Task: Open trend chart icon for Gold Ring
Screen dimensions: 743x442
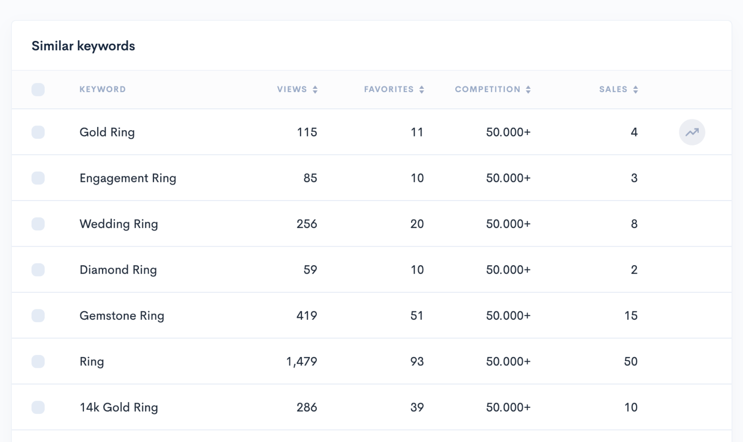Action: pos(692,132)
